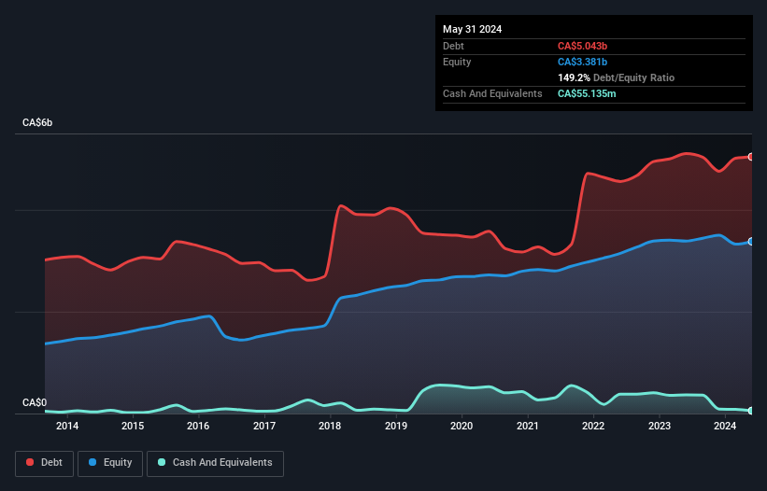This screenshot has height=491, width=767.
Task: Click the CA$55.135m cash value
Action: (587, 93)
